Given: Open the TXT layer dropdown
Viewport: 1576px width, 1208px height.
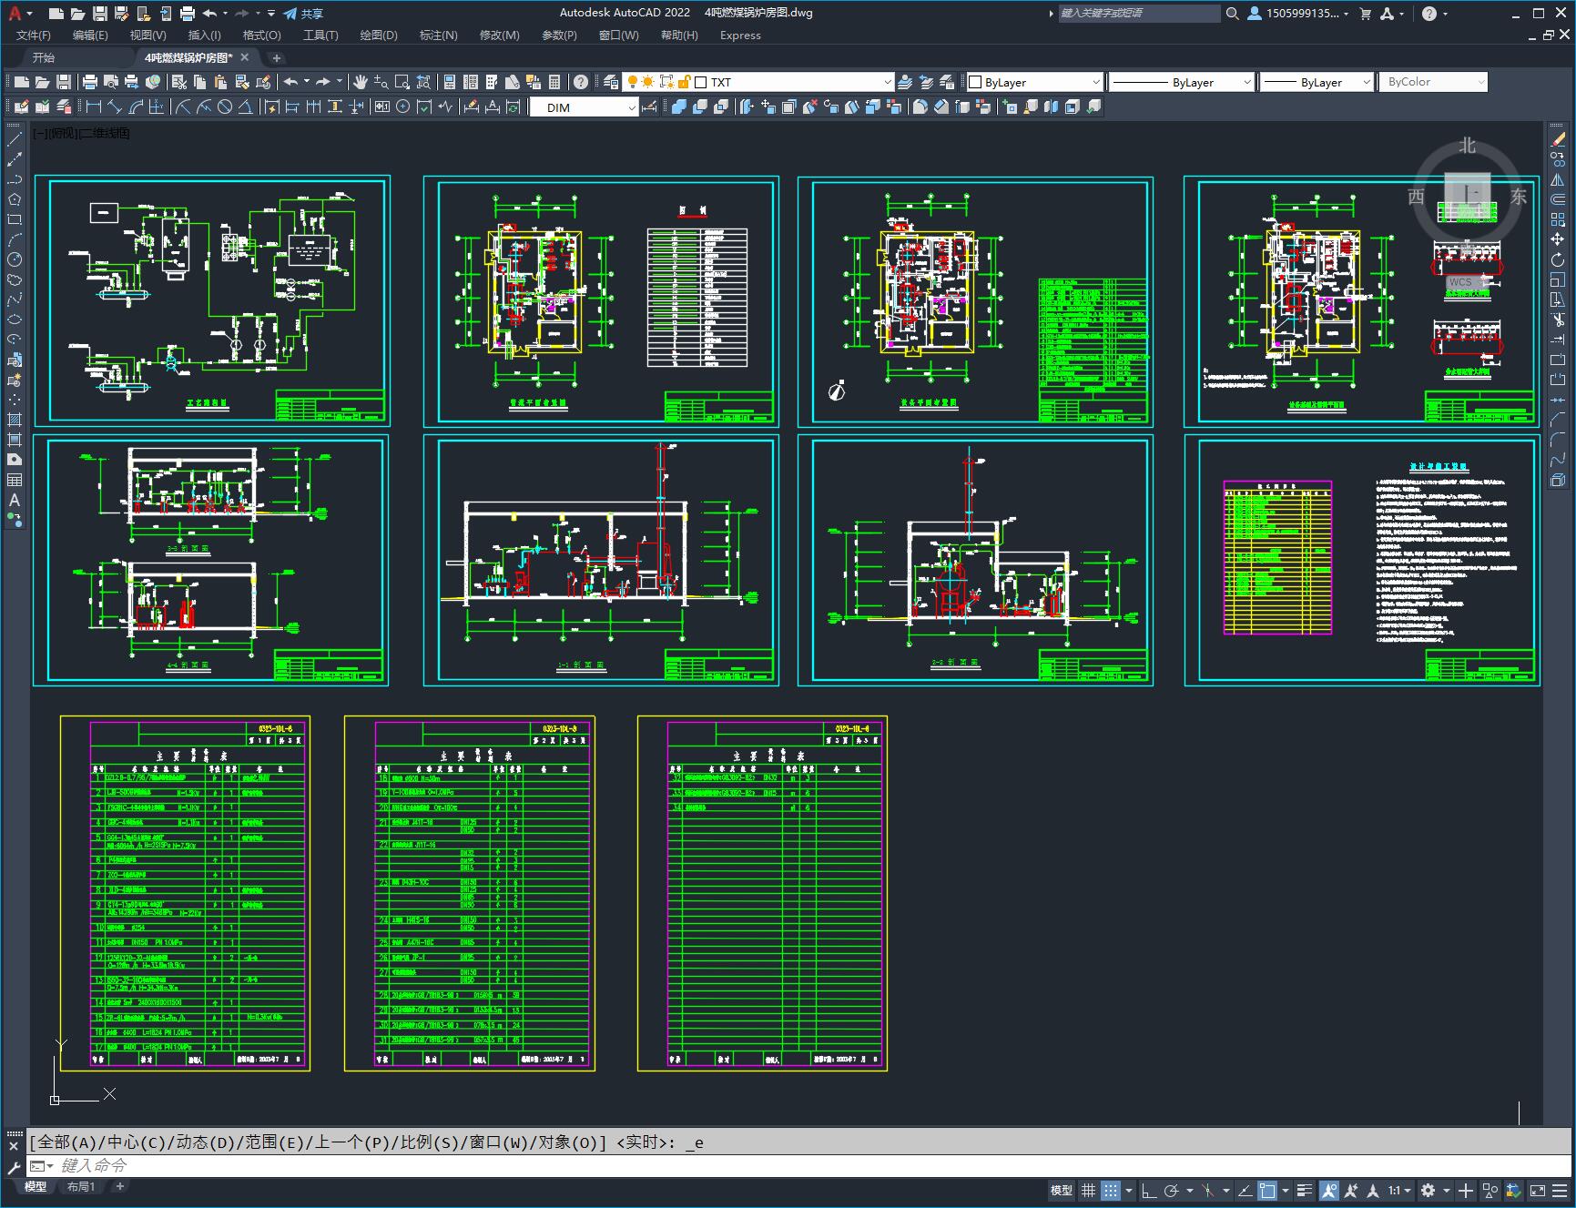Looking at the screenshot, I should [x=887, y=82].
